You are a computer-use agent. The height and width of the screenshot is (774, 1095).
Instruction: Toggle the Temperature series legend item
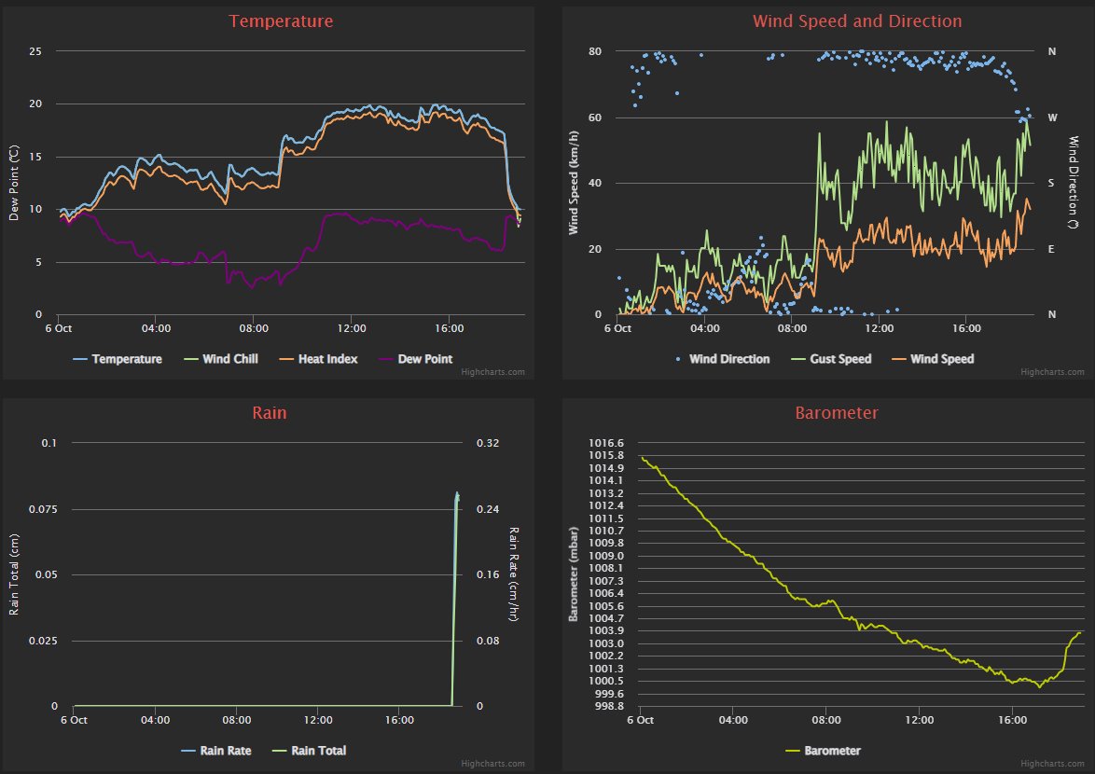point(118,359)
